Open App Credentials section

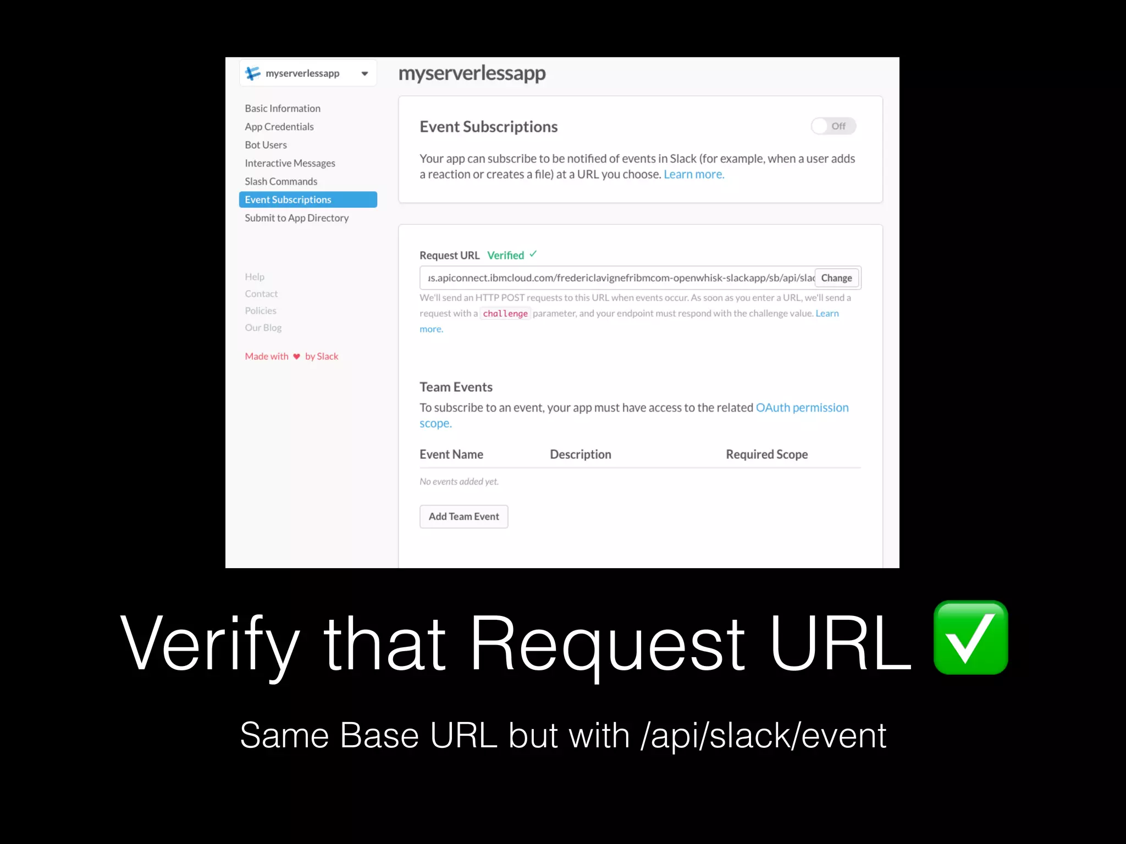click(x=279, y=126)
